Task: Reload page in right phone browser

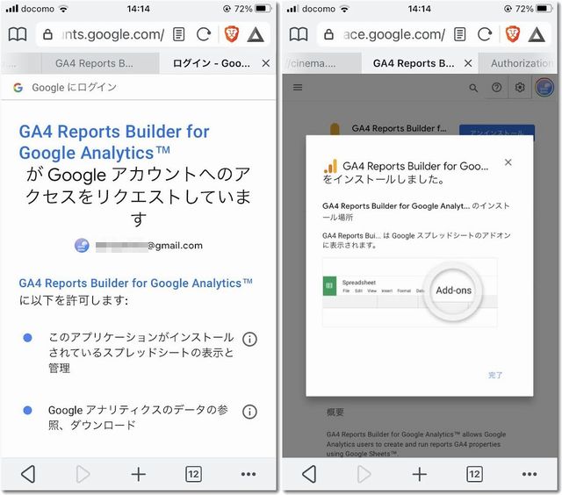Action: point(485,34)
